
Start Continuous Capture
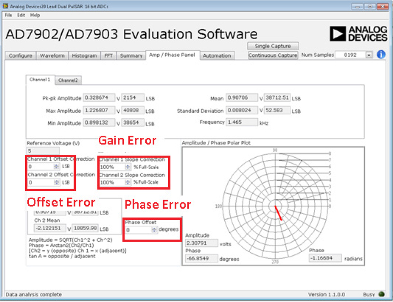[273, 55]
